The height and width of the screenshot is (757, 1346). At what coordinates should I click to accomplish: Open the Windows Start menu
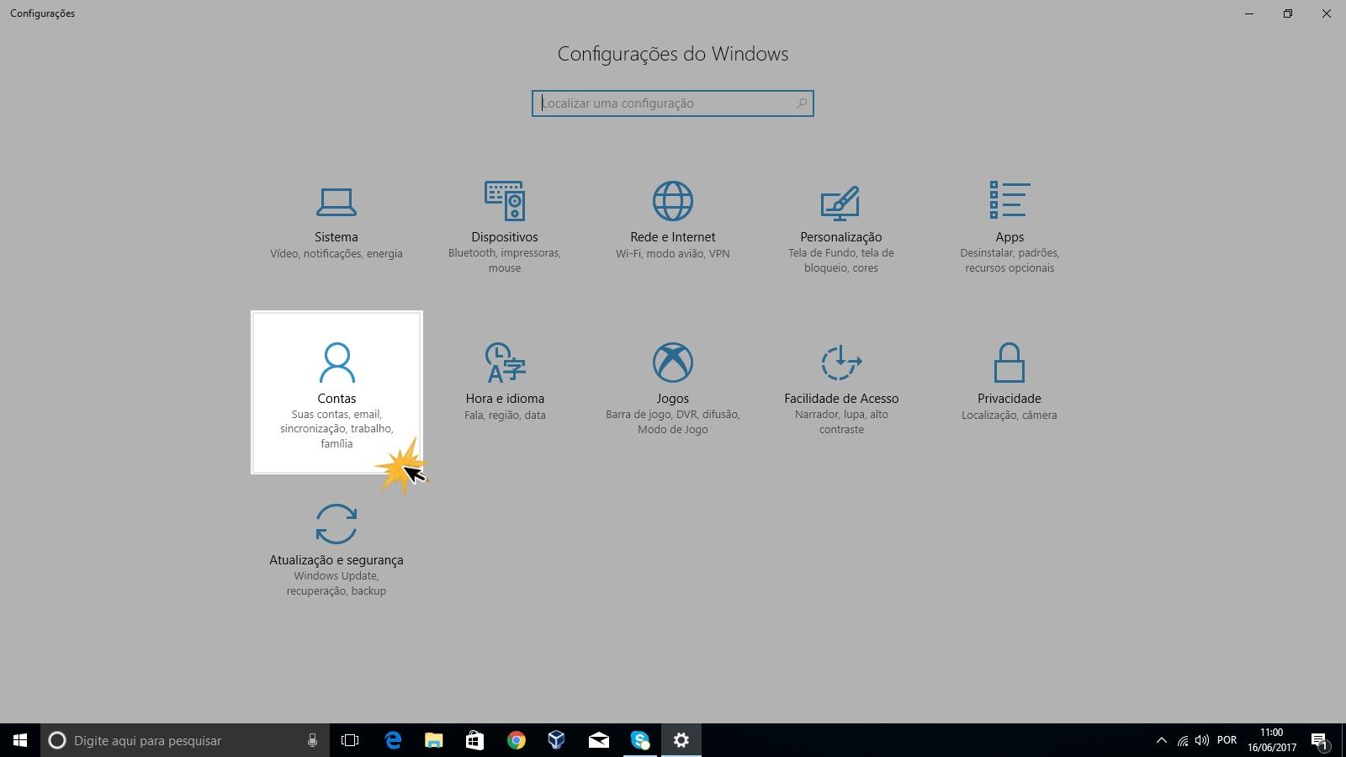point(20,740)
